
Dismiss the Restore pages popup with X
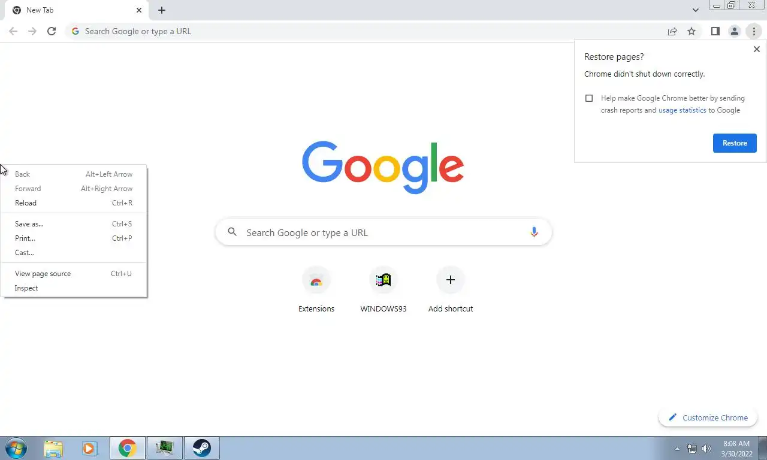click(x=756, y=49)
